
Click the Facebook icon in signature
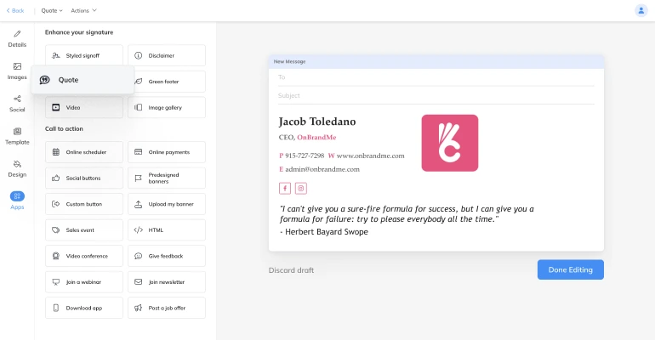(285, 188)
